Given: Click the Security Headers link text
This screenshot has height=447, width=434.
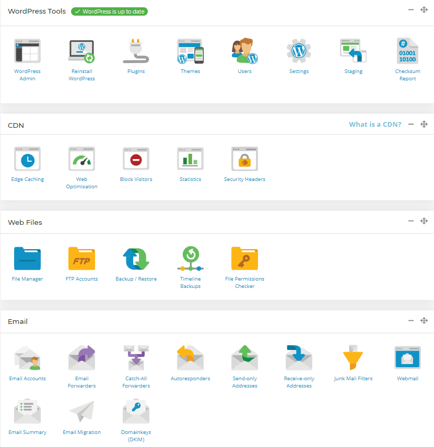Looking at the screenshot, I should click(x=244, y=179).
